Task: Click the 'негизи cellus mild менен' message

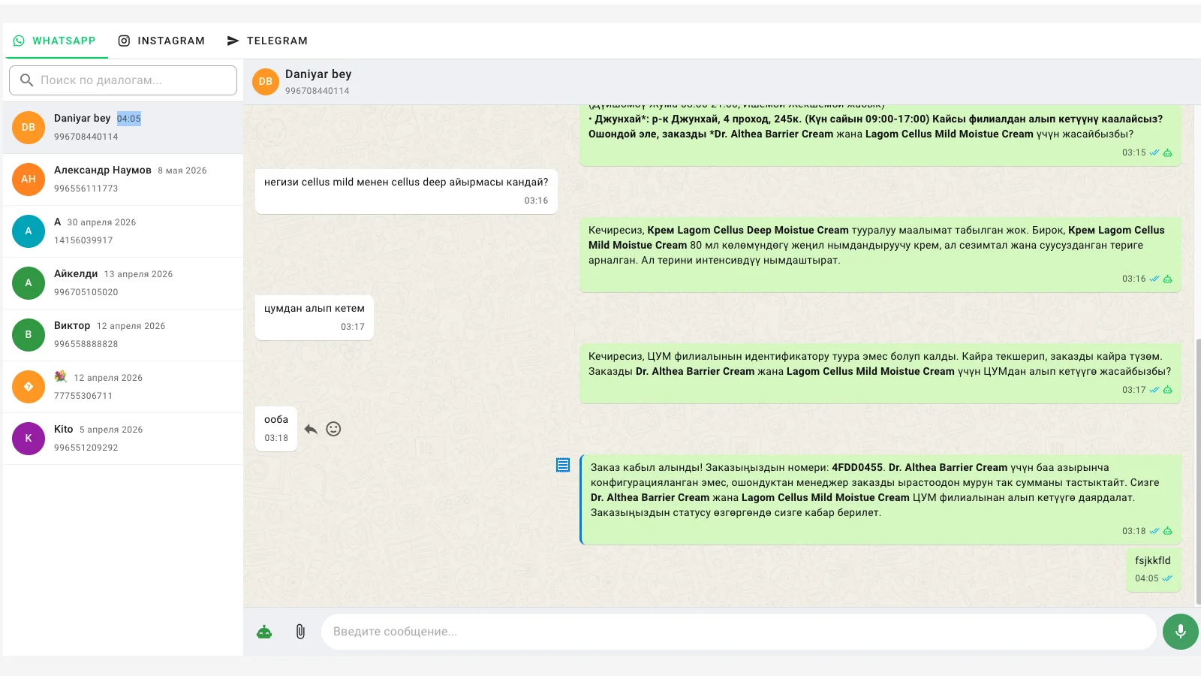Action: [406, 192]
